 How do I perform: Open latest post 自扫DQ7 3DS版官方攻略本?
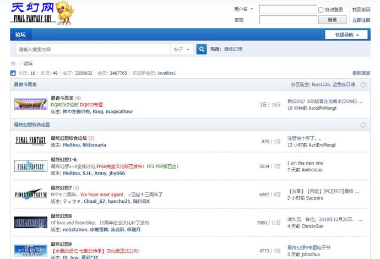tap(325, 101)
